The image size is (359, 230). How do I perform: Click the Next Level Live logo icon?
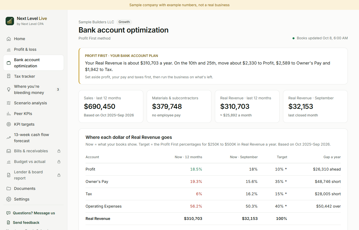10,21
